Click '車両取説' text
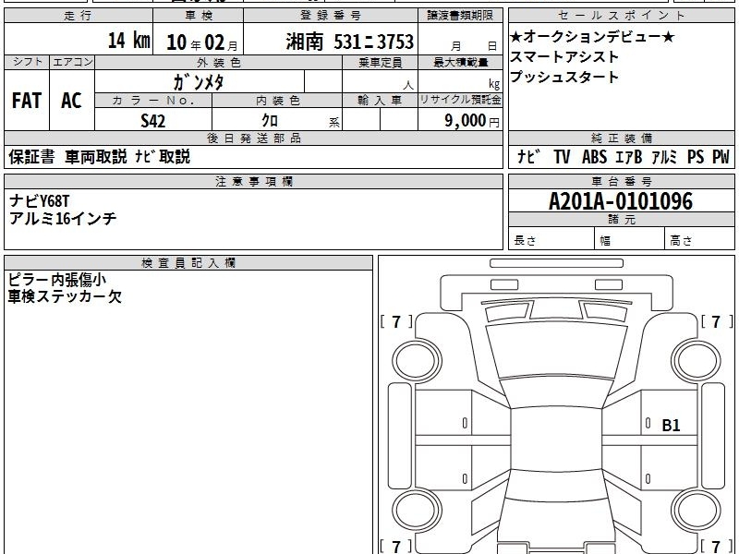The image size is (739, 554). coord(96,157)
